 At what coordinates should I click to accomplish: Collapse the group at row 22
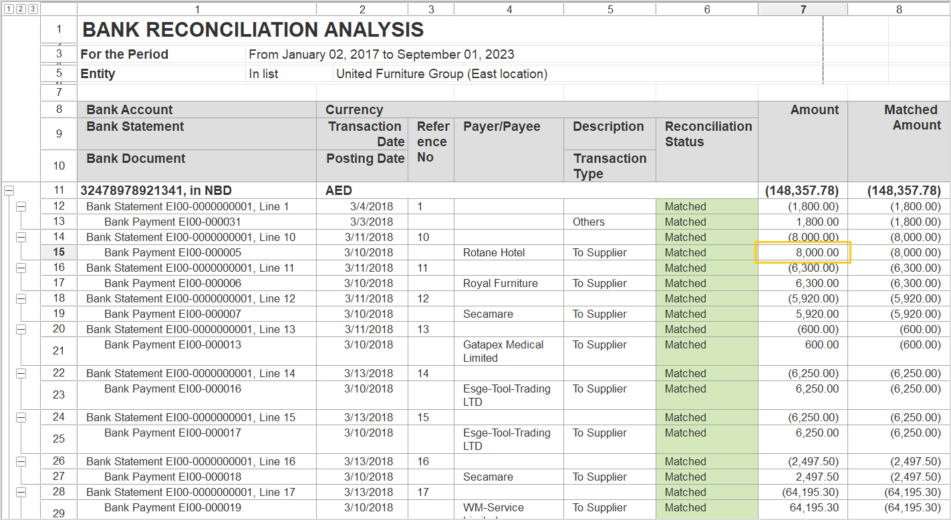tap(21, 373)
